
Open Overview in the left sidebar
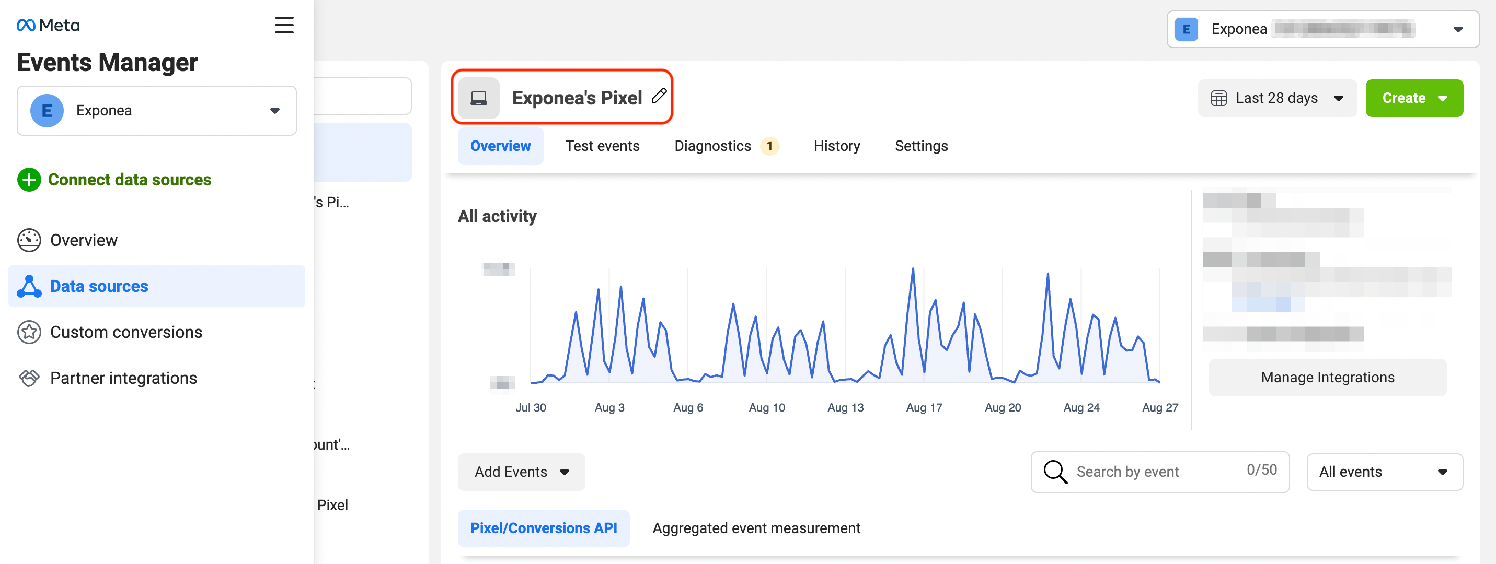84,240
